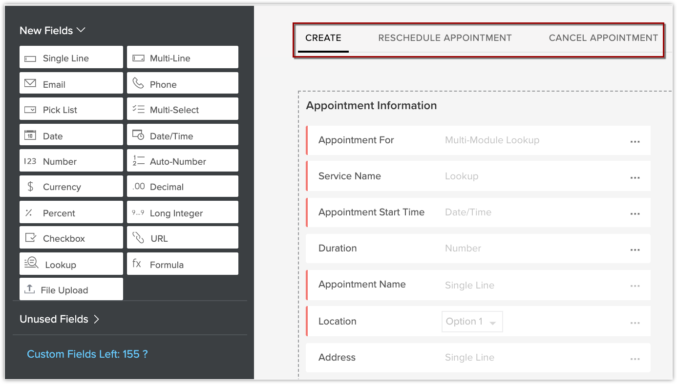Image resolution: width=677 pixels, height=384 pixels.
Task: Click the Lookup field search icon
Action: pos(31,264)
